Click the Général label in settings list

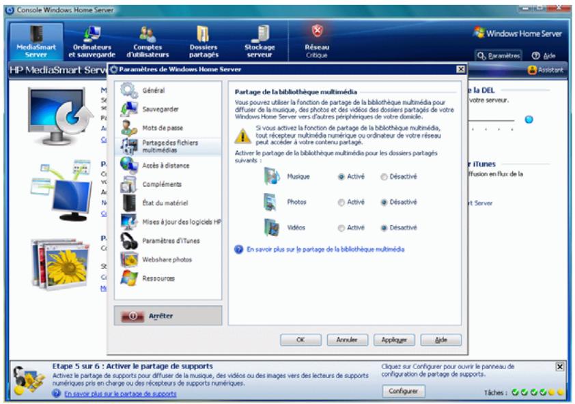[153, 91]
